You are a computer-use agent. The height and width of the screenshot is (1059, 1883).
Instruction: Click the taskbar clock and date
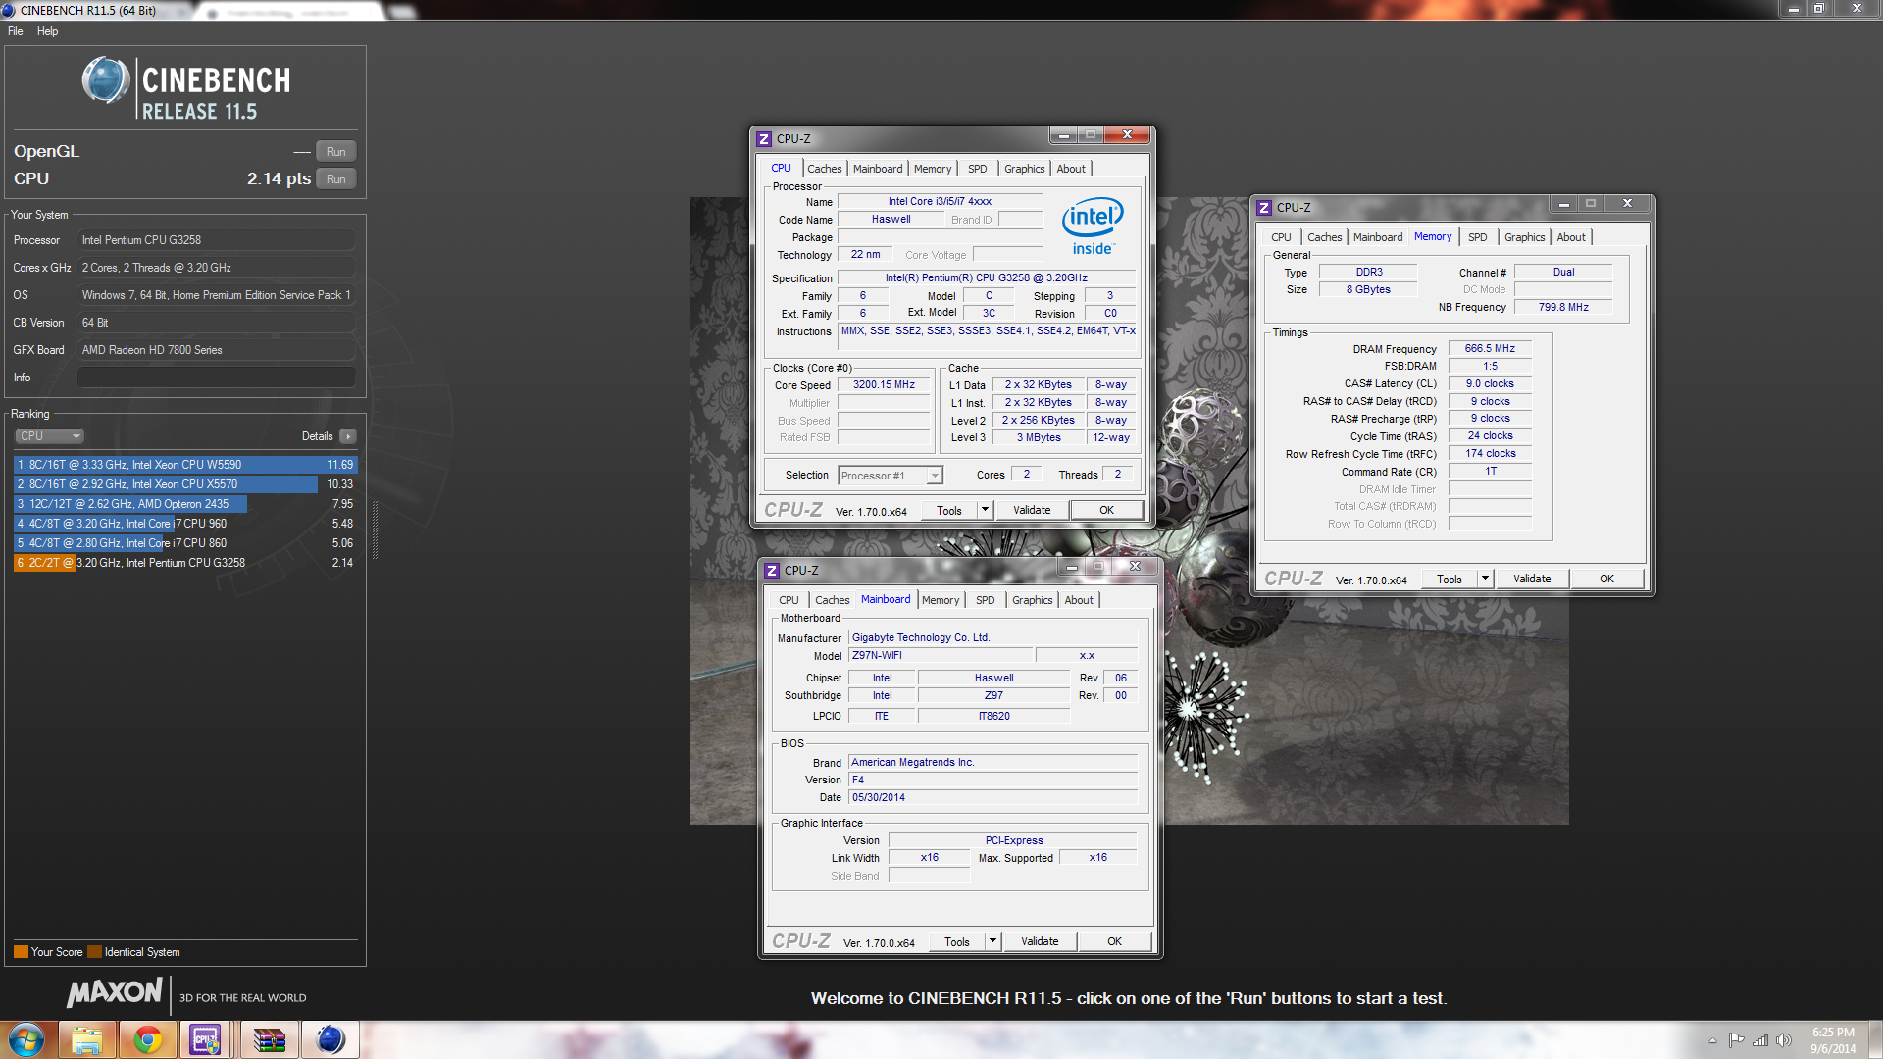1832,1040
